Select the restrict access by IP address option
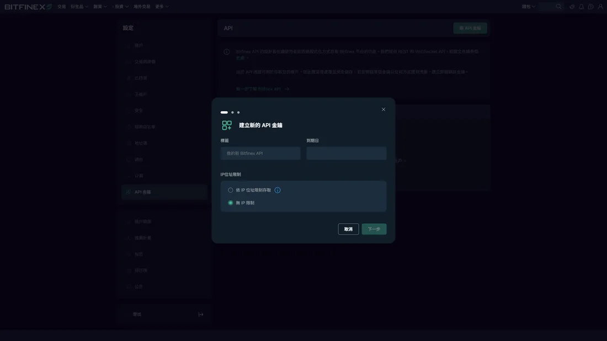This screenshot has height=341, width=607. click(230, 190)
